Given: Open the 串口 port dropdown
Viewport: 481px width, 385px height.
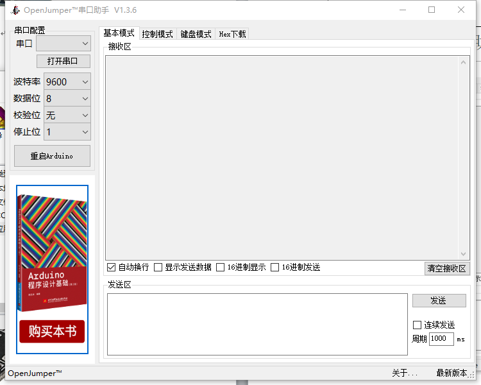Looking at the screenshot, I should coord(63,44).
